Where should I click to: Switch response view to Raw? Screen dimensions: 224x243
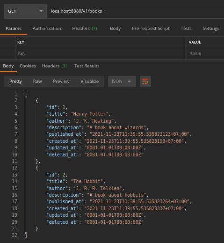(37, 81)
